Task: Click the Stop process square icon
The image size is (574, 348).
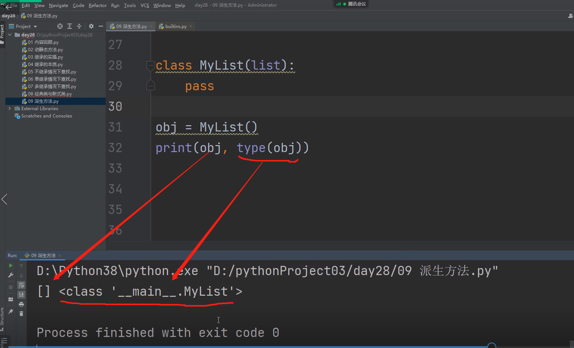Action: 11,287
